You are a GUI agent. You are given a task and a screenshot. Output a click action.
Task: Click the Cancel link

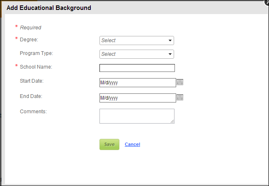click(133, 144)
